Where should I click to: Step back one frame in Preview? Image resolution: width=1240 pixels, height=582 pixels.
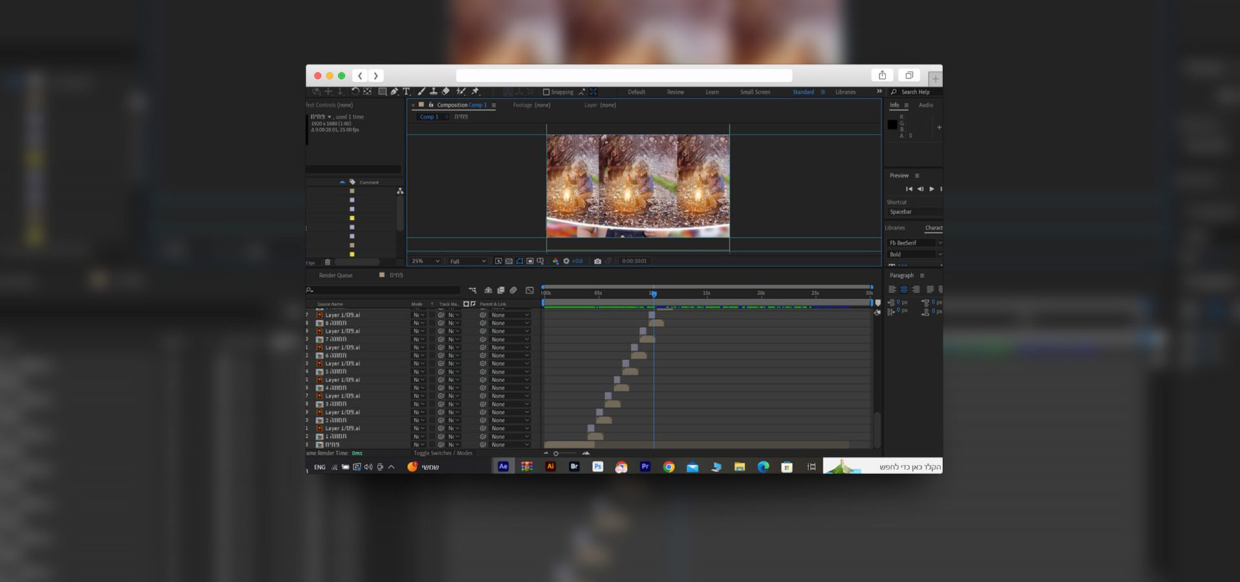pyautogui.click(x=920, y=189)
